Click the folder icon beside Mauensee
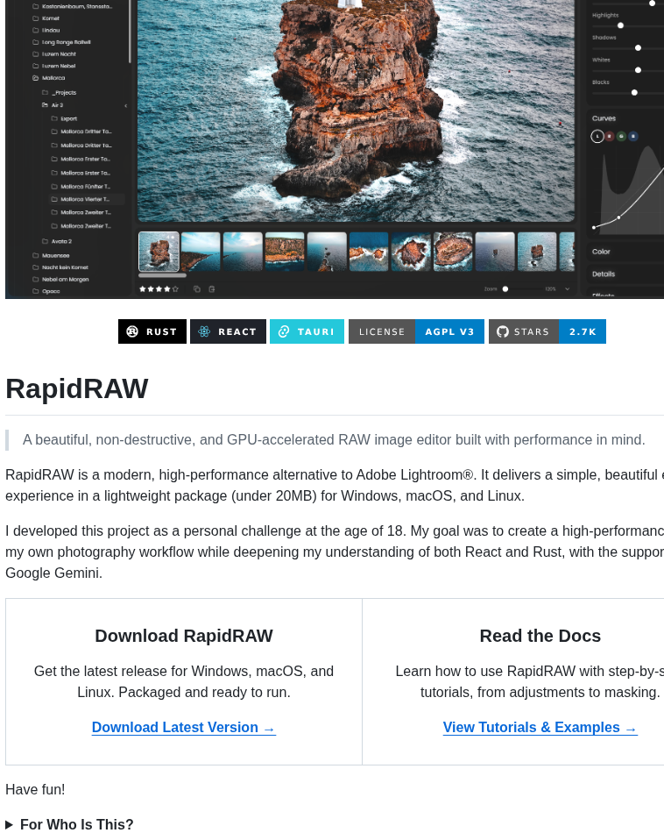Viewport: 664px width, 833px height. coord(36,255)
